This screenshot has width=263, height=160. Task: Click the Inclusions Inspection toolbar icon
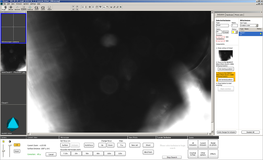24,8
